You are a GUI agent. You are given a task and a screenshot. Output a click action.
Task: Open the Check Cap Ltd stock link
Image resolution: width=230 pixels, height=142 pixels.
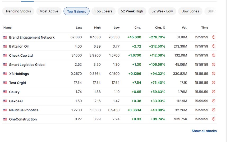[21, 56]
